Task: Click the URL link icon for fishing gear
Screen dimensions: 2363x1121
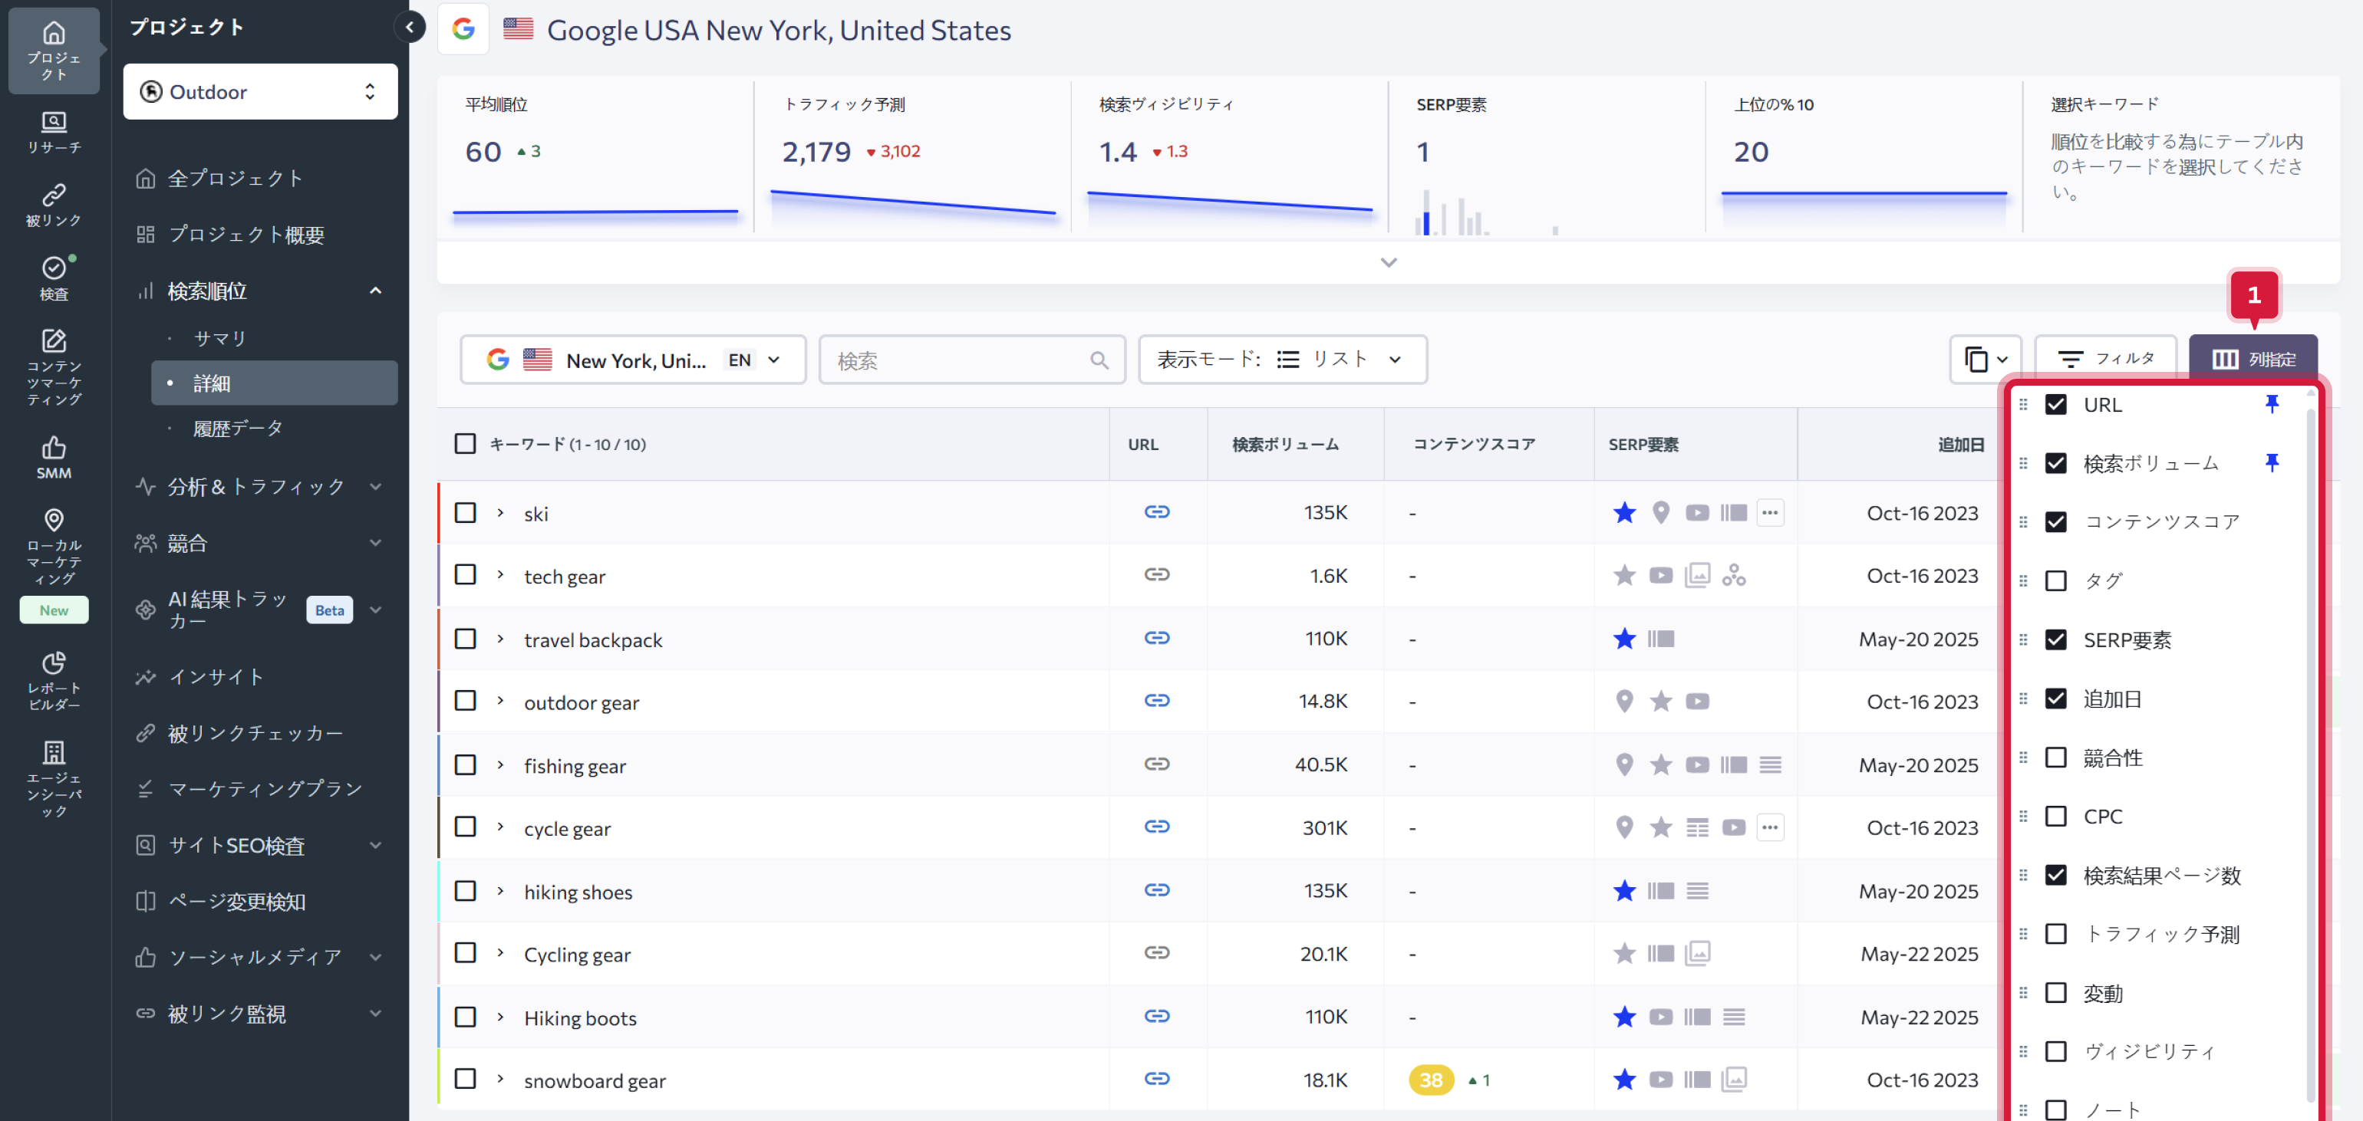Action: tap(1157, 764)
